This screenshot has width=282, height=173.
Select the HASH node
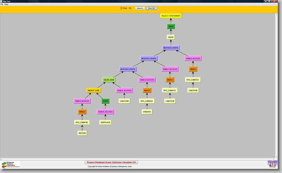[x=171, y=37]
